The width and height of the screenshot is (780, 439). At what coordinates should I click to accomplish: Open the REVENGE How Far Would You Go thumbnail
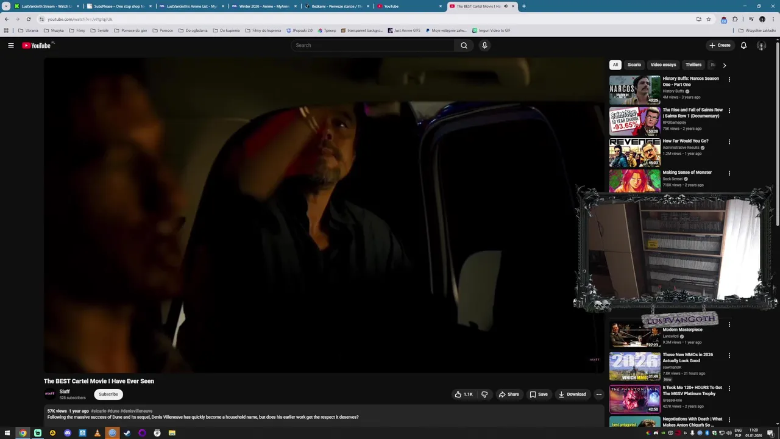pyautogui.click(x=634, y=152)
